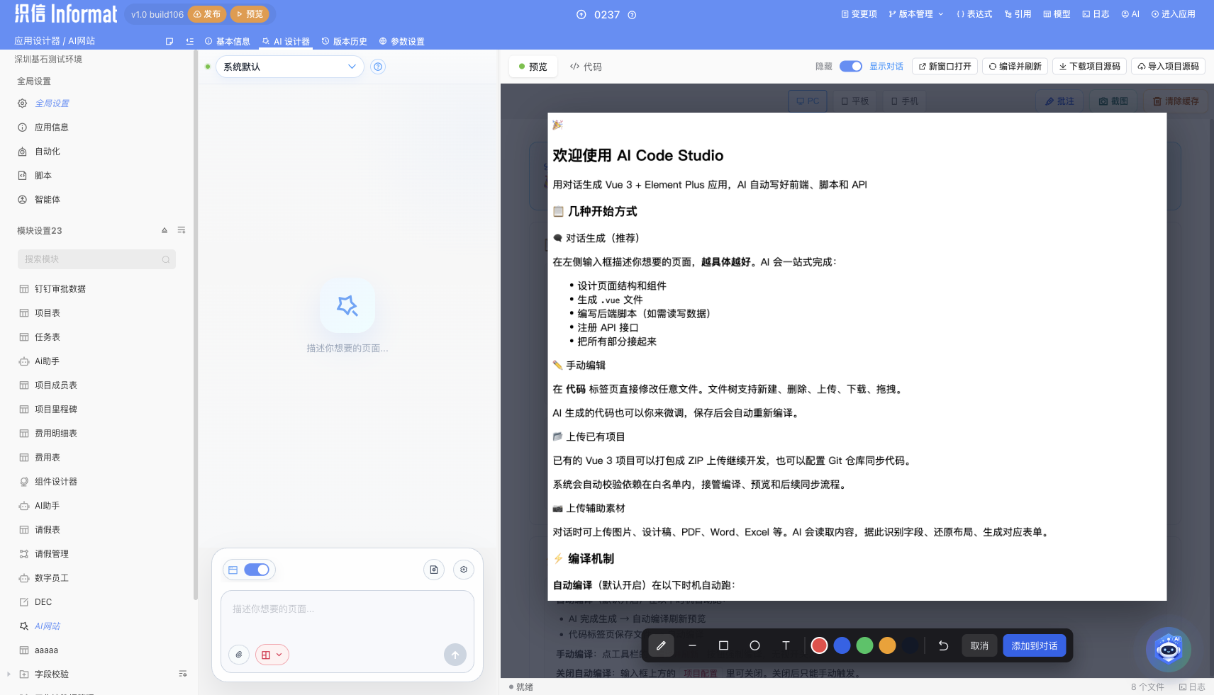
Task: Pick the red annotation color
Action: 819,645
